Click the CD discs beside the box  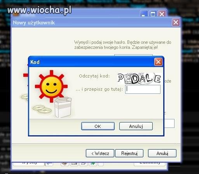(x=42, y=109)
